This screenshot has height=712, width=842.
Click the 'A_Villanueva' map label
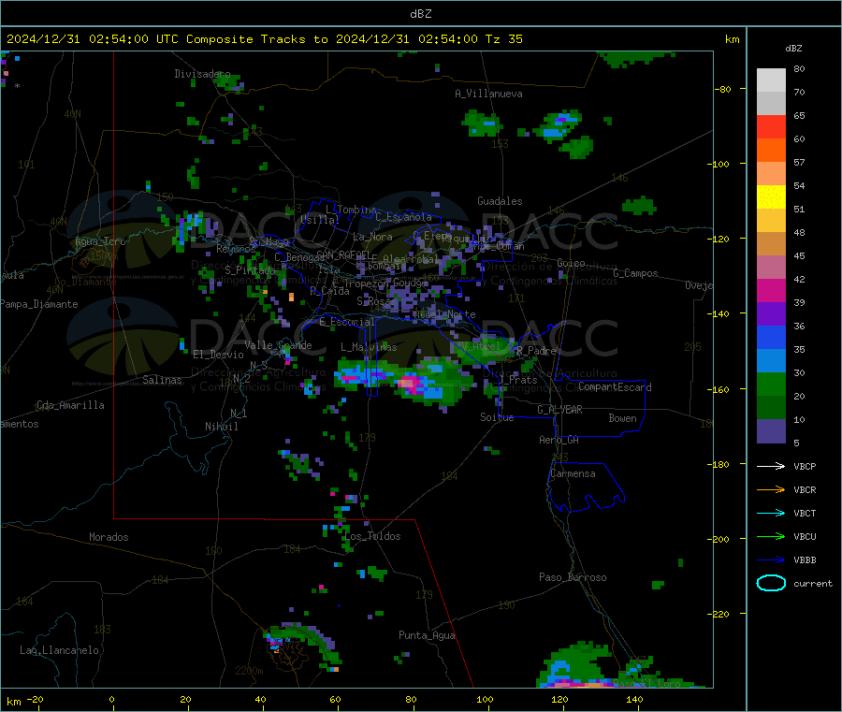coord(488,94)
